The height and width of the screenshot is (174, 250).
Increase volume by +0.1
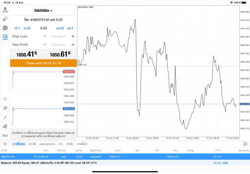point(70,28)
